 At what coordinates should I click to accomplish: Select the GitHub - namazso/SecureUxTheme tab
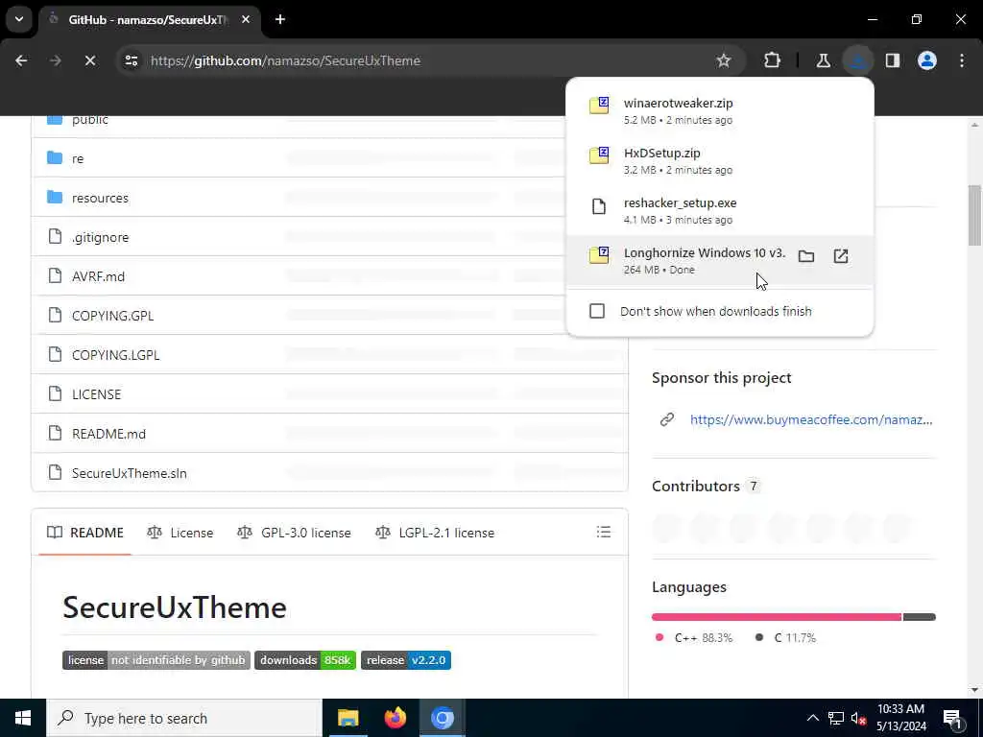point(151,20)
